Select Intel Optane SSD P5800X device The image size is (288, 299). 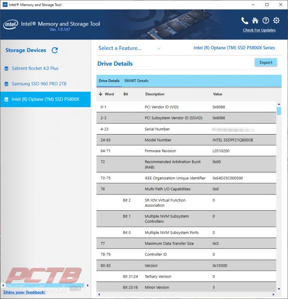click(x=45, y=99)
